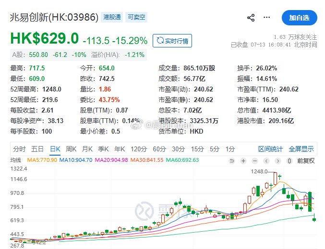Move chart left with the left chevron
The width and height of the screenshot is (325, 249).
(x=266, y=161)
